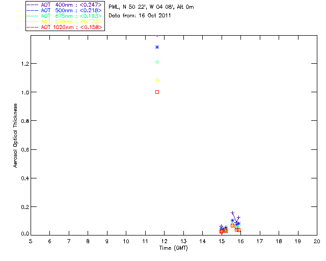
Task: Select the green diamond marker near 1.2
Action: pyautogui.click(x=157, y=62)
